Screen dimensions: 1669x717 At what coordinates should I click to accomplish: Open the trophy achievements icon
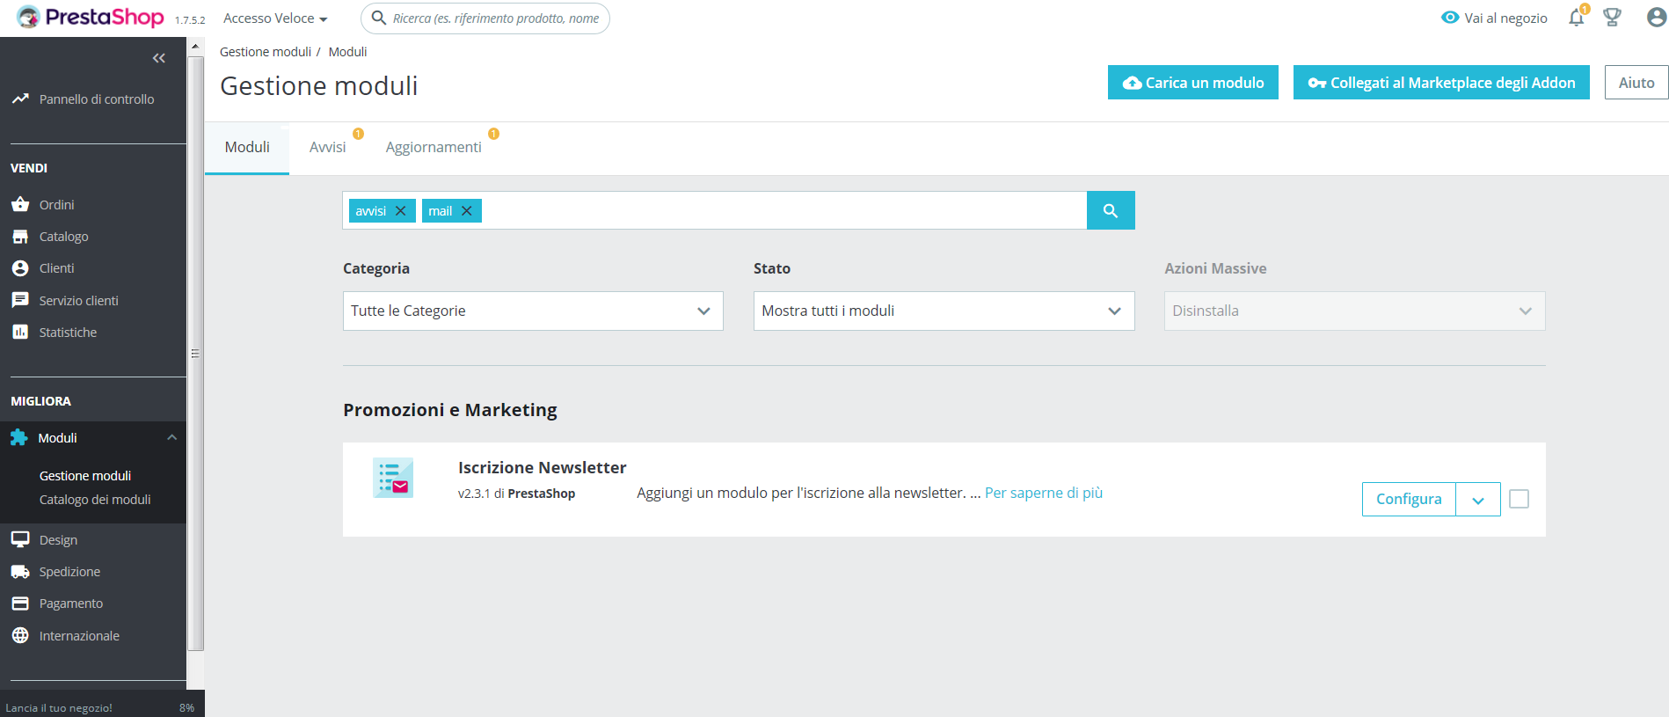[x=1612, y=18]
